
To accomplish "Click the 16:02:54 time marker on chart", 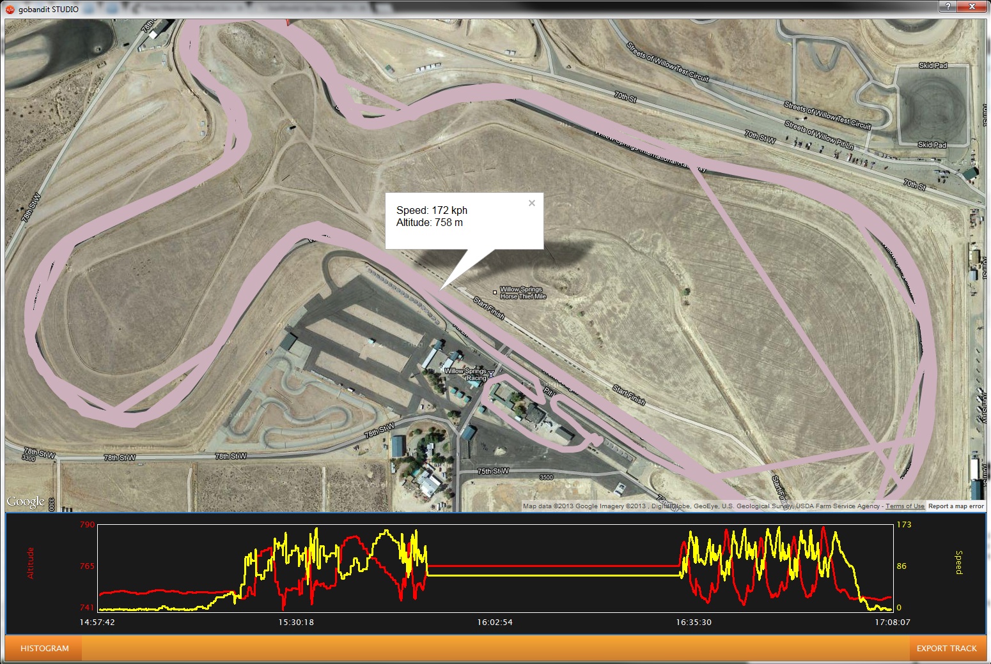I will click(x=494, y=622).
